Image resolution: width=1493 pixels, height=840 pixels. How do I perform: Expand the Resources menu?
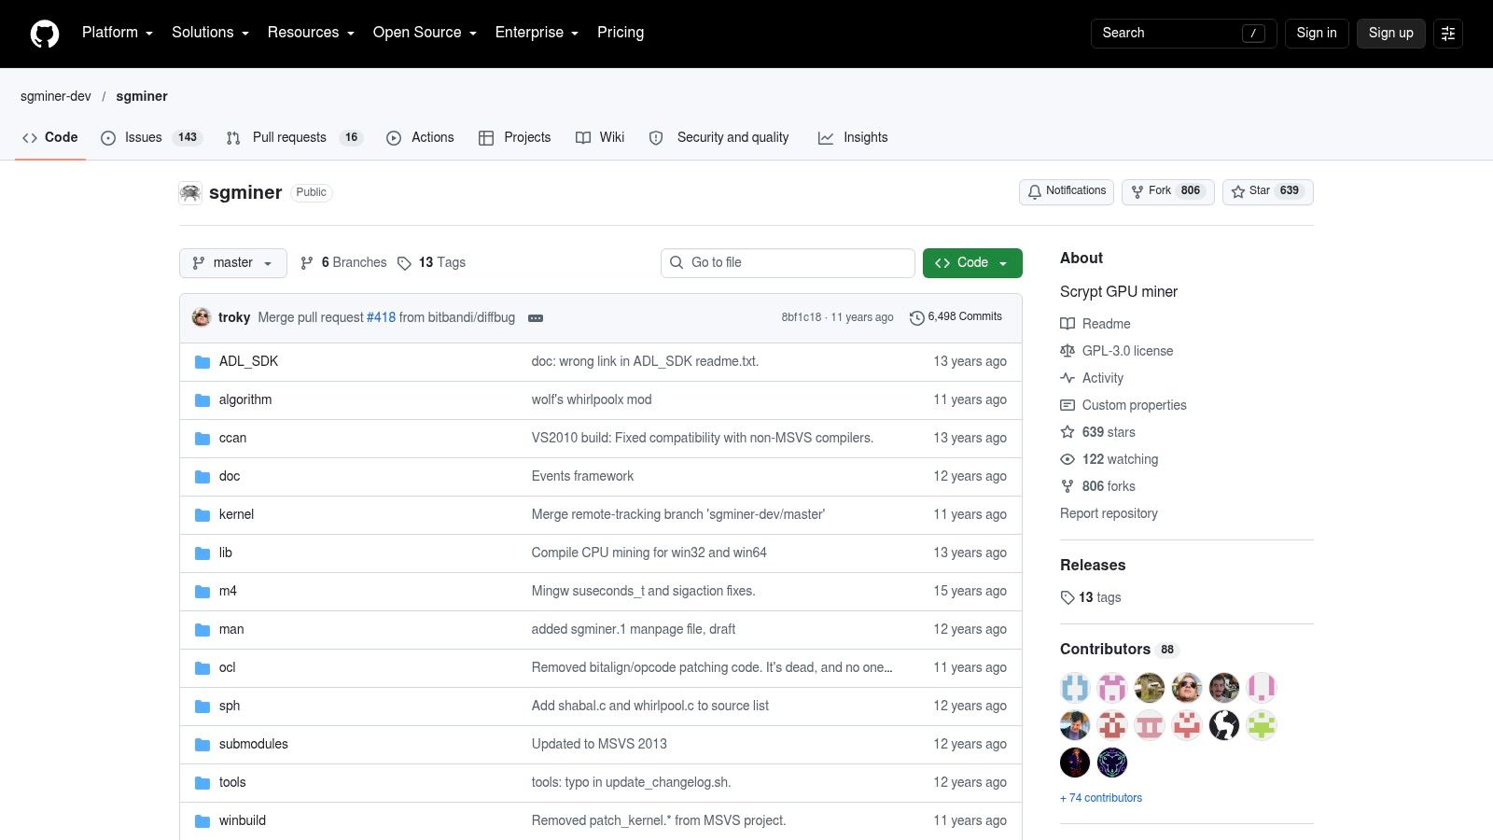(311, 33)
